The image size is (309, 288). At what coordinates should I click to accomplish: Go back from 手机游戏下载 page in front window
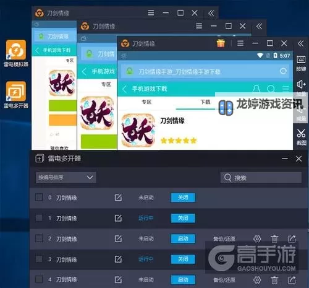point(124,89)
